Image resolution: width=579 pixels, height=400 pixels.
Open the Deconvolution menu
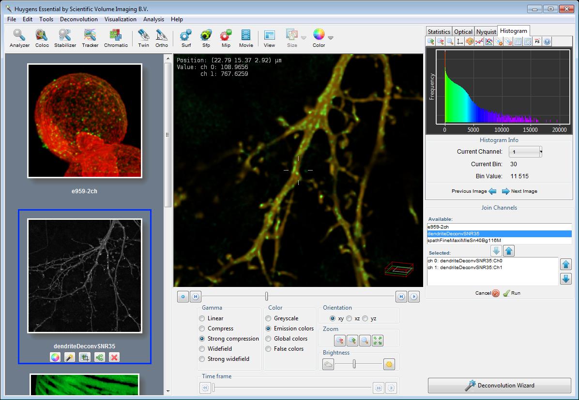click(78, 19)
